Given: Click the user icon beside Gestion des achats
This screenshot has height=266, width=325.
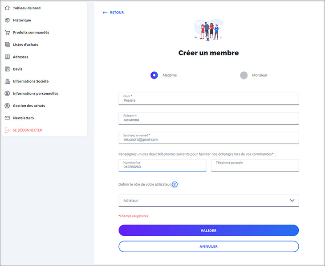Looking at the screenshot, I should tap(7, 106).
